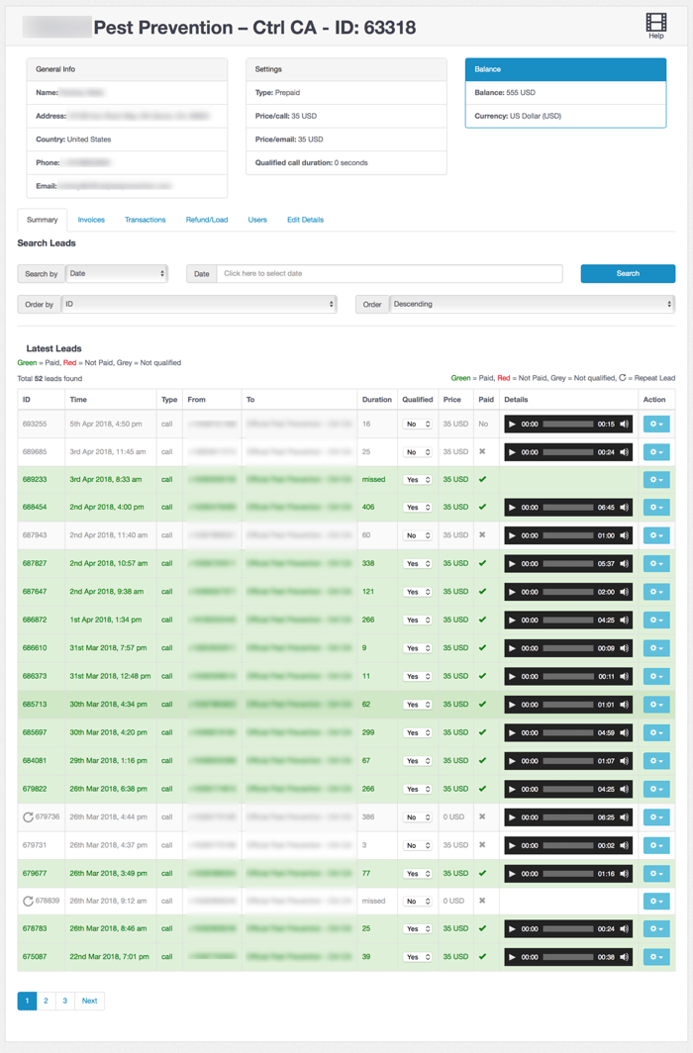Open the Help film icon
693x1053 pixels.
coord(655,23)
